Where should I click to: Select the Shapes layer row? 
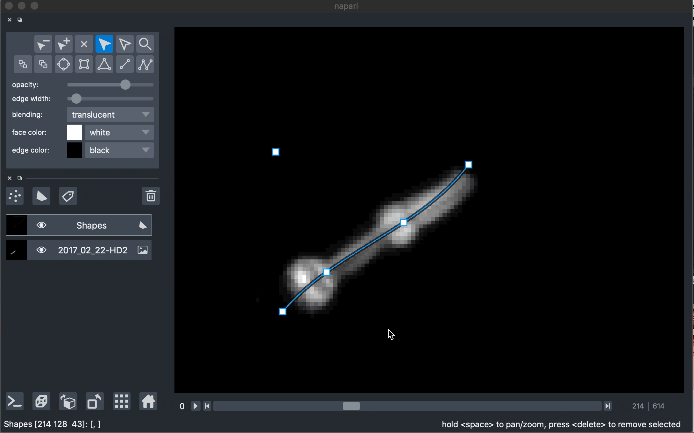(79, 225)
